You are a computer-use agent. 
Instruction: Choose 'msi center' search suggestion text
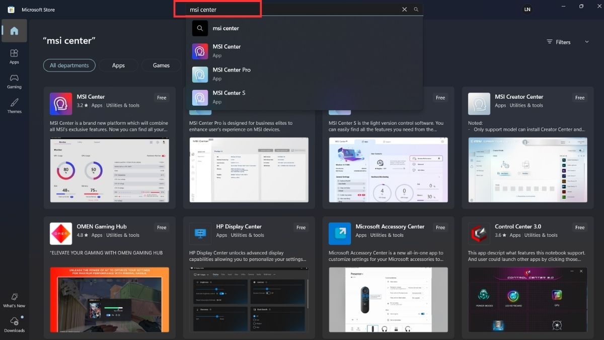[226, 28]
